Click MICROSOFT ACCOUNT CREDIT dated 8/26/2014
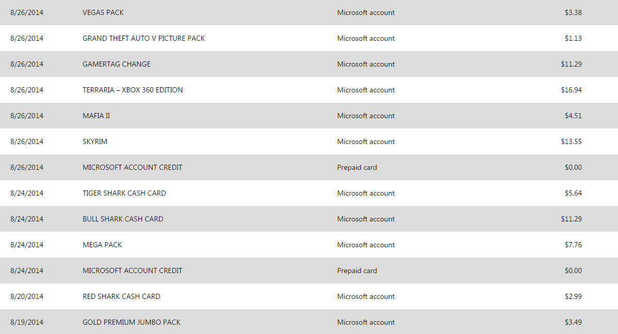This screenshot has height=334, width=618. coord(132,167)
